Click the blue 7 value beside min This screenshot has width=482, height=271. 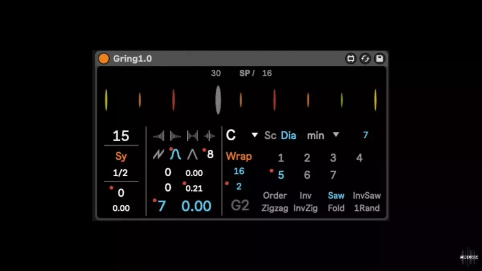[366, 135]
